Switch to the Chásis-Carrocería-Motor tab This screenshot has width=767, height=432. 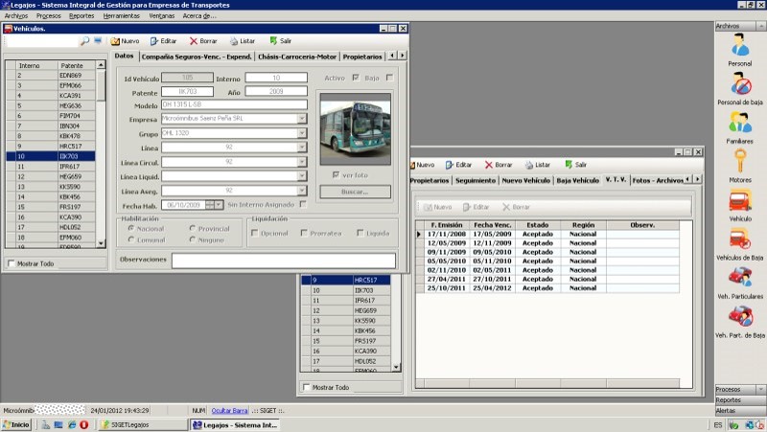click(297, 57)
